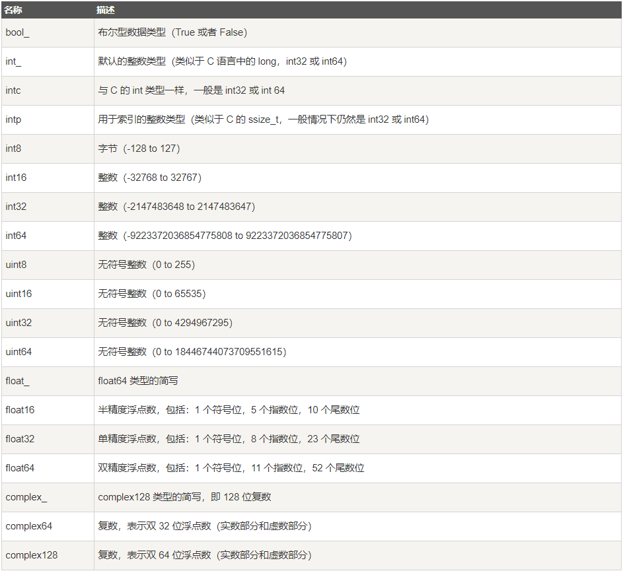Click the 布尔型数据类型 True 或者 False description
The image size is (625, 573).
pos(172,32)
